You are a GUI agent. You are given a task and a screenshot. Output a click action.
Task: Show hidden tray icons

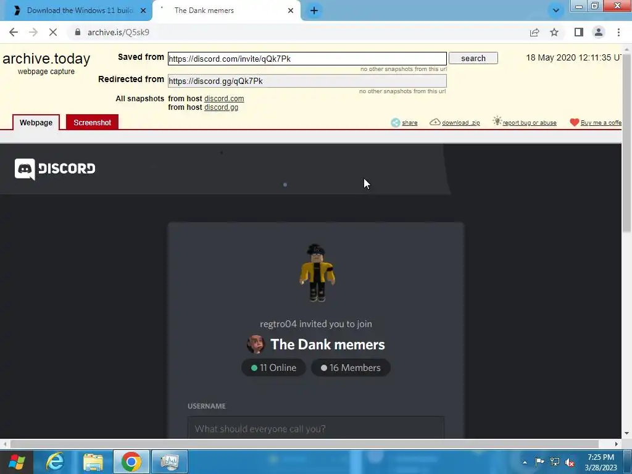[x=525, y=462]
